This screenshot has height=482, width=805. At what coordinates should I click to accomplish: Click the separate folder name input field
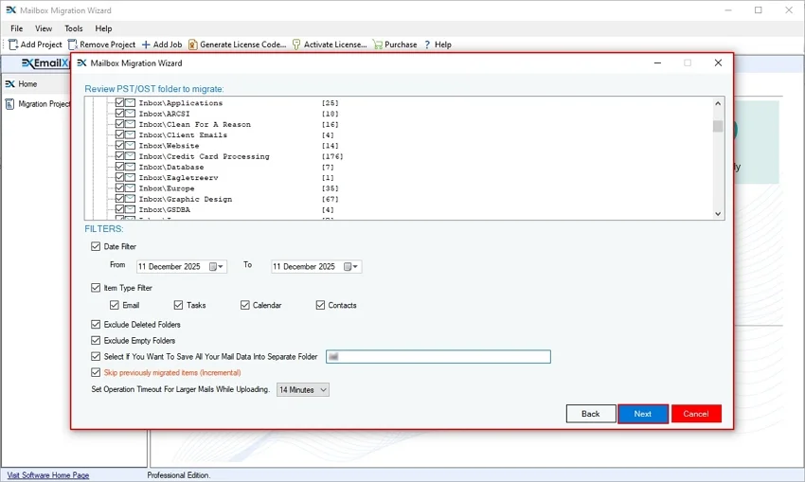[438, 357]
